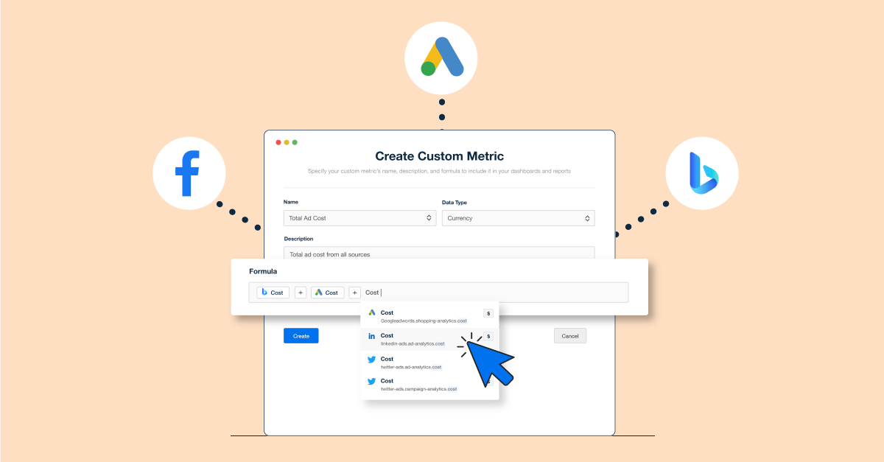
Task: Click the first plus operator in the formula
Action: (x=301, y=292)
